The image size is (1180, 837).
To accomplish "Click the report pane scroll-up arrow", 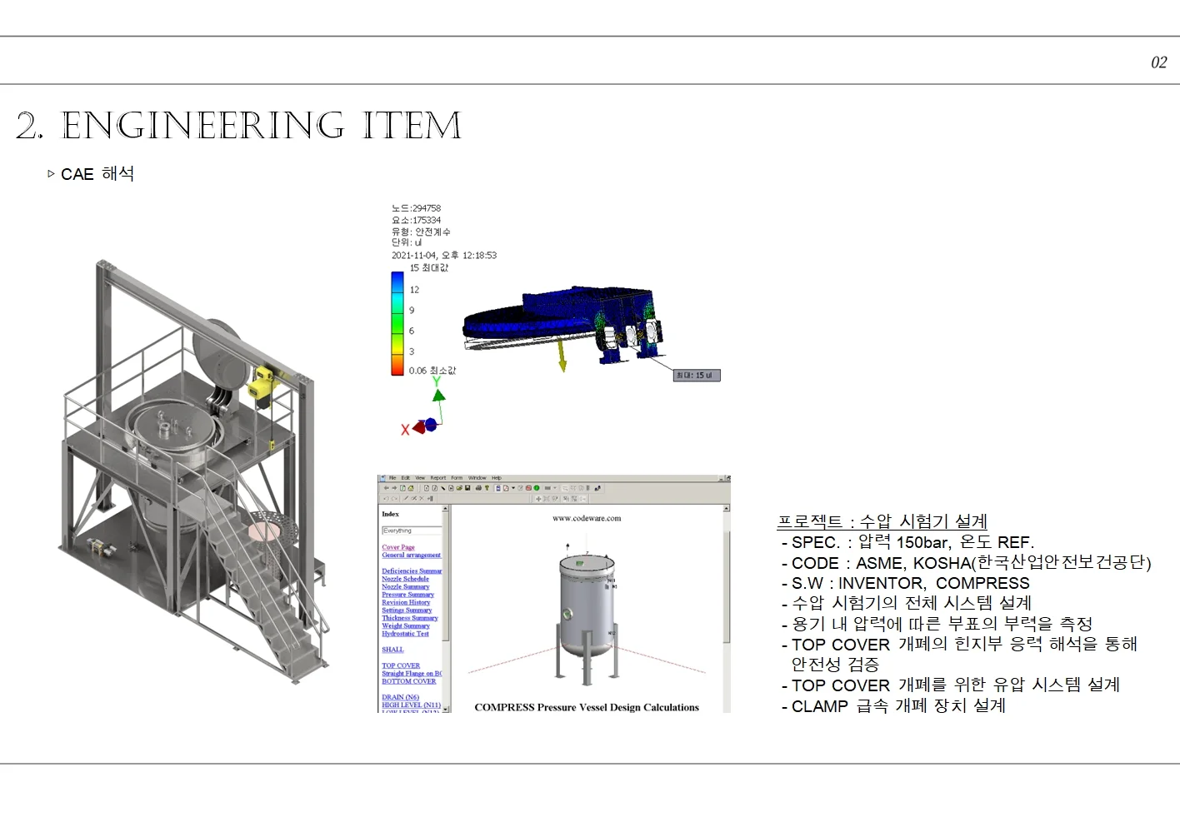I will (727, 508).
